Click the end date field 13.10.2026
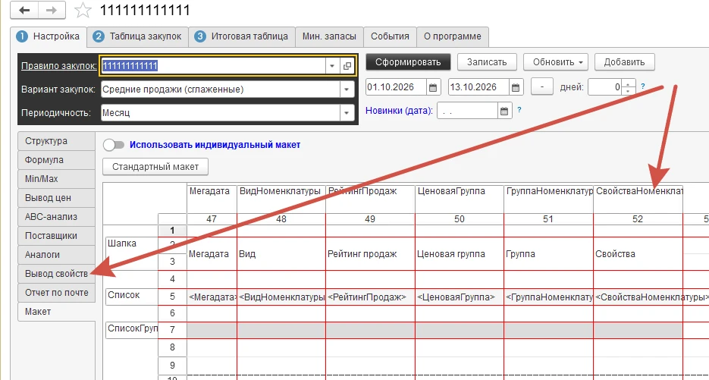The width and height of the screenshot is (709, 380). [478, 87]
